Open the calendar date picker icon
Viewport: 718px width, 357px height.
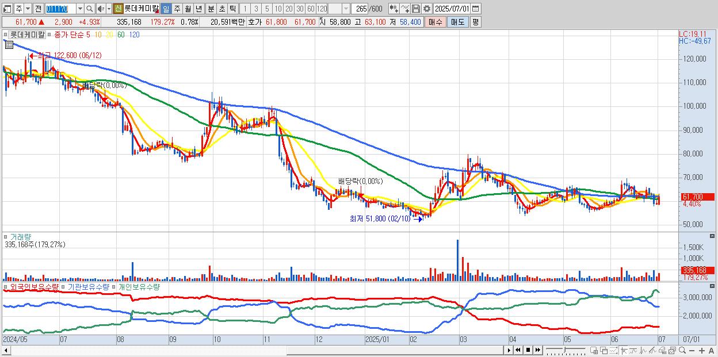475,9
